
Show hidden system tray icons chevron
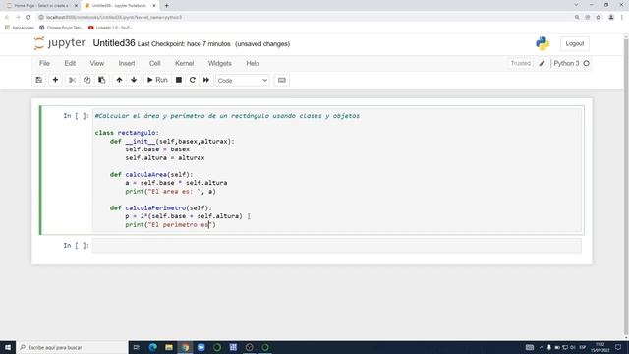click(542, 347)
